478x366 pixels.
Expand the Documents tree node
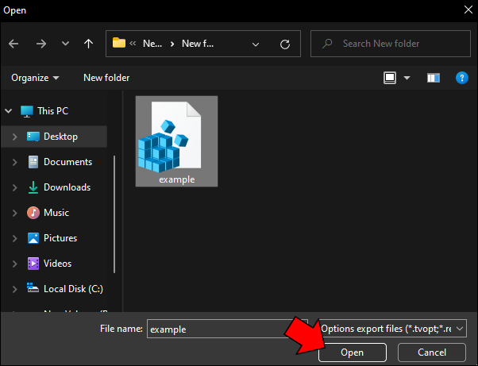click(x=14, y=162)
